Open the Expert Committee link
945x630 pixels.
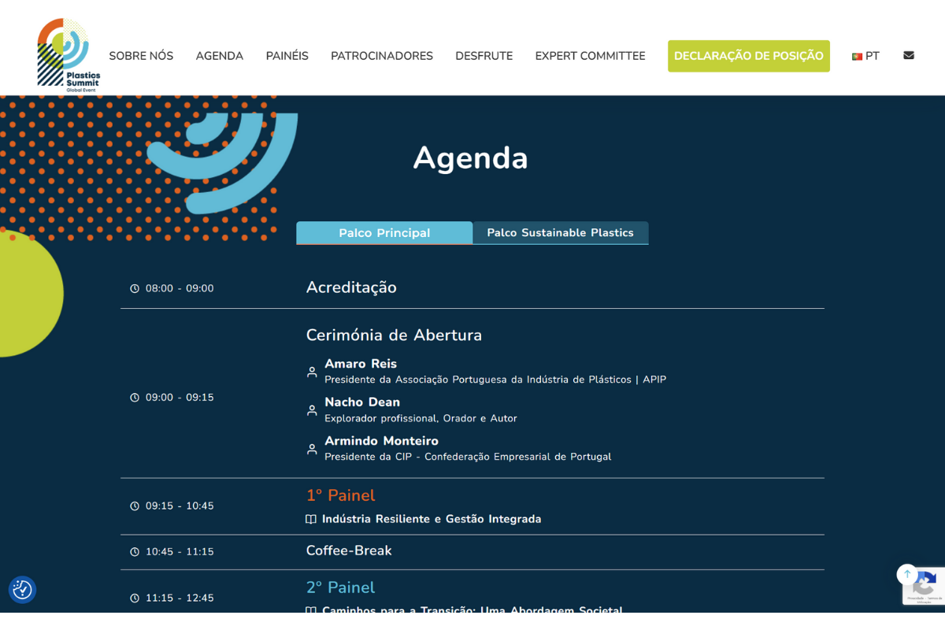pyautogui.click(x=590, y=56)
